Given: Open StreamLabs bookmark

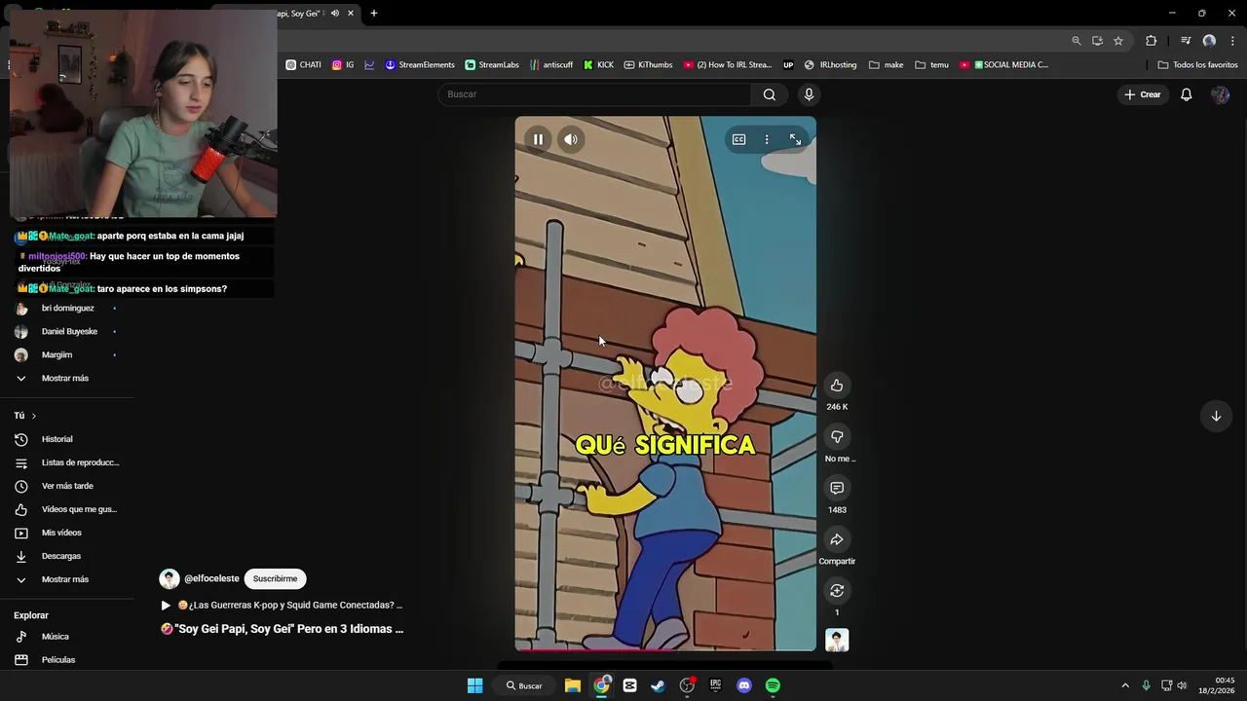Looking at the screenshot, I should (492, 65).
